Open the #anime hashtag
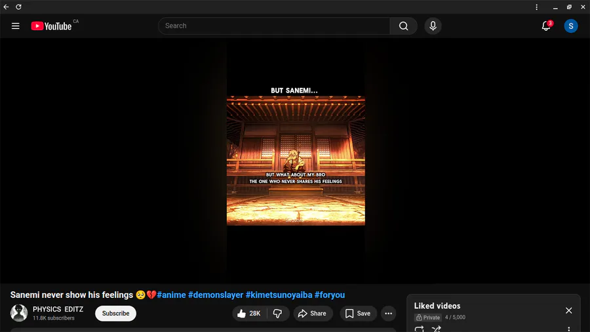Image resolution: width=590 pixels, height=332 pixels. tap(171, 295)
